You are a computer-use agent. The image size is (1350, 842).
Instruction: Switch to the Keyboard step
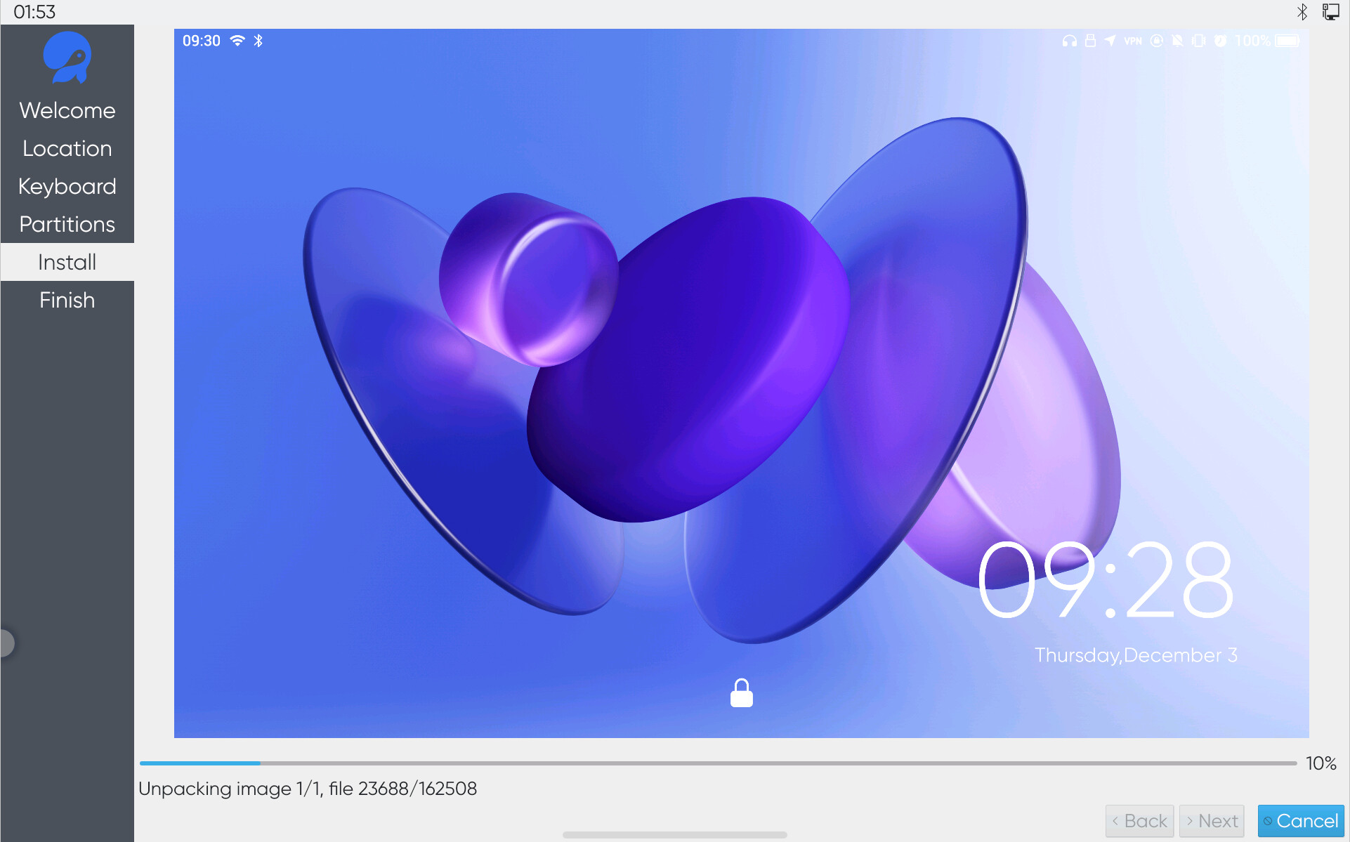point(67,186)
